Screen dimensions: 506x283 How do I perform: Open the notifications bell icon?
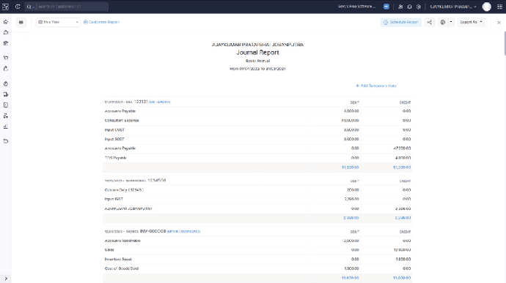click(x=409, y=7)
